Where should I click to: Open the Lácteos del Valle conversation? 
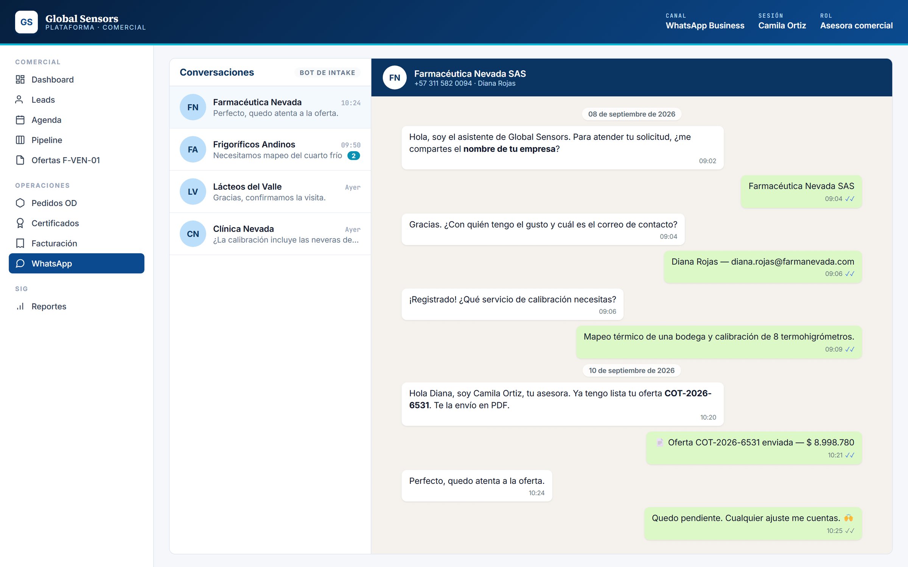tap(270, 192)
